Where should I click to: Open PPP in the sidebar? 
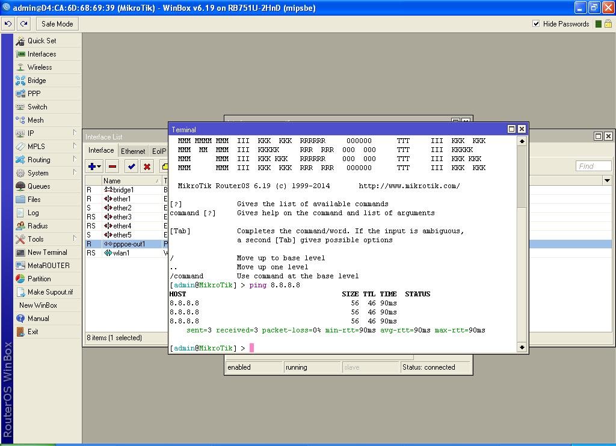(47, 93)
